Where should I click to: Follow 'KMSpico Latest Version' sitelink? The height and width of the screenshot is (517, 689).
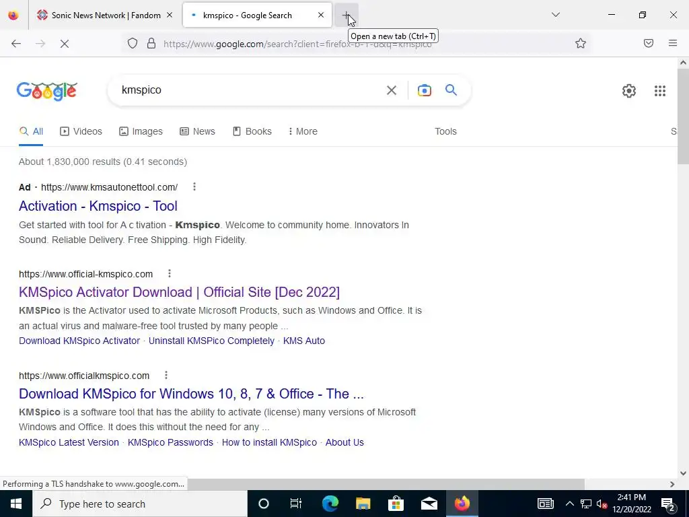69,442
